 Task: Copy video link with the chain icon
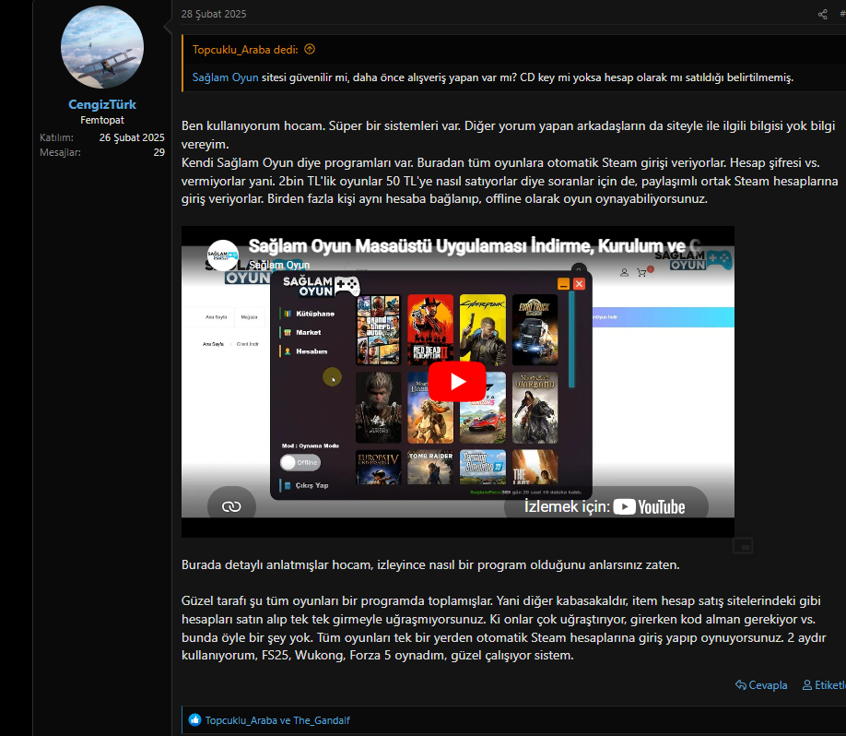click(231, 506)
